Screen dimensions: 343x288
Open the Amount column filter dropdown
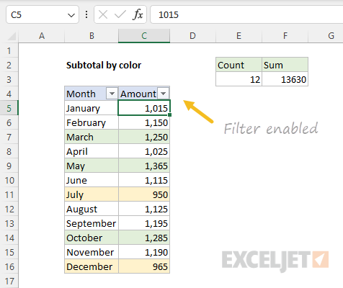tap(164, 94)
